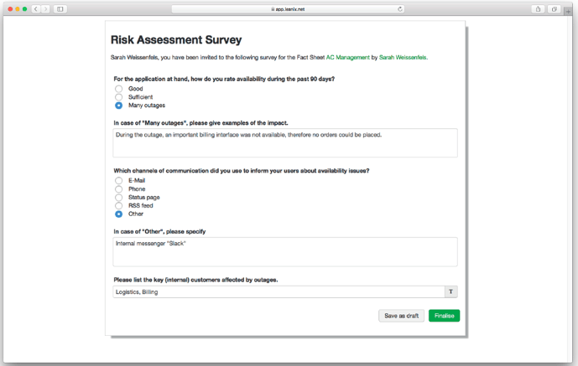Click the app.leanix.net address bar
The width and height of the screenshot is (578, 366).
[x=288, y=9]
